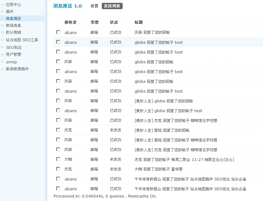Image resolution: width=263 pixels, height=201 pixels.
Task: Go to 积分商城 in the sidebar
Action: [x=13, y=32]
